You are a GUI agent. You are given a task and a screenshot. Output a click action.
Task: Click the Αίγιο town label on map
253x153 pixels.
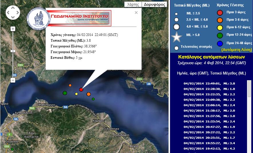(x=134, y=146)
